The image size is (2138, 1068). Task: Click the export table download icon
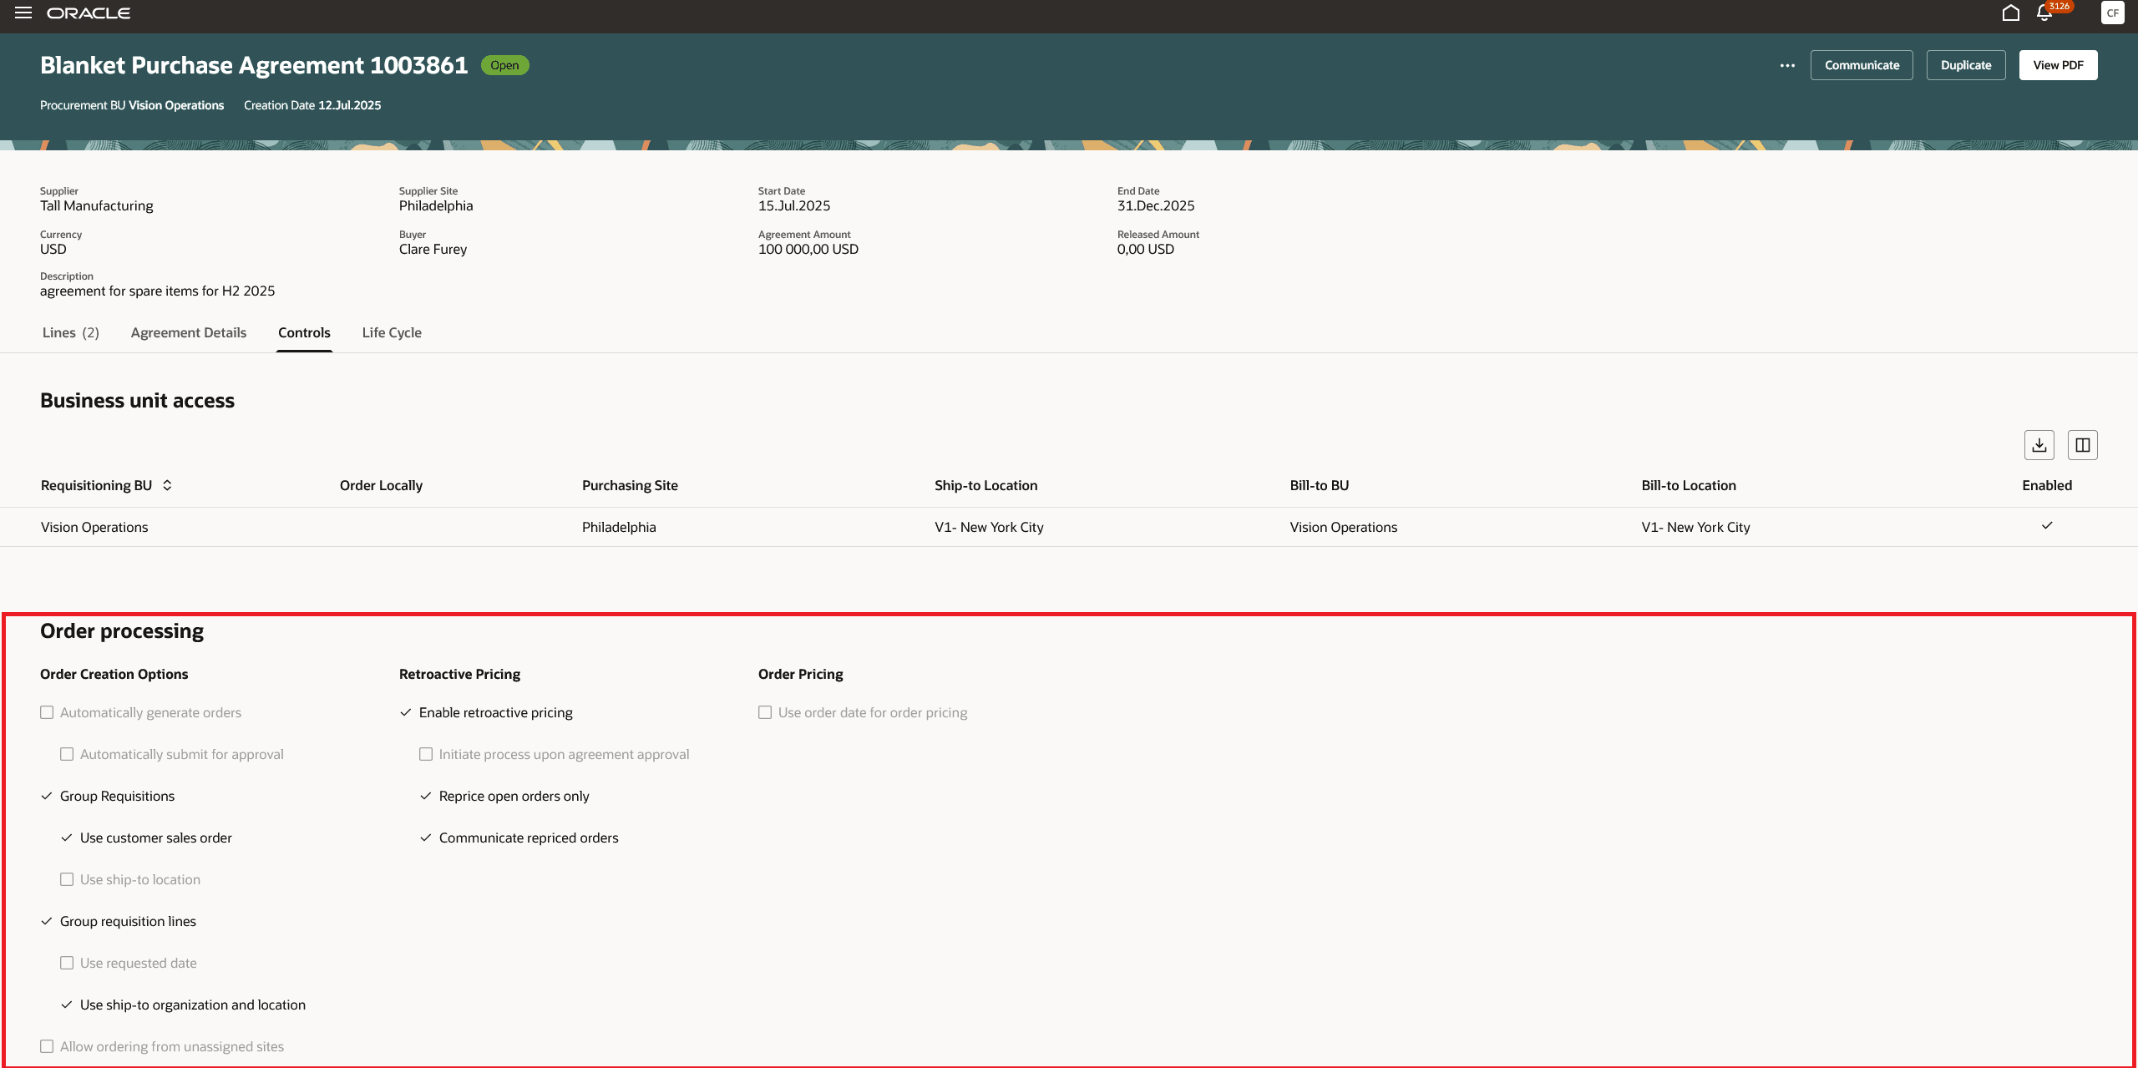tap(2039, 445)
